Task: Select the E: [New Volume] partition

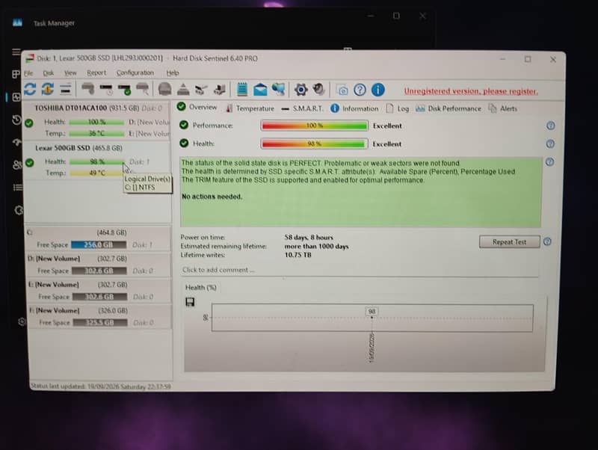Action: (99, 291)
